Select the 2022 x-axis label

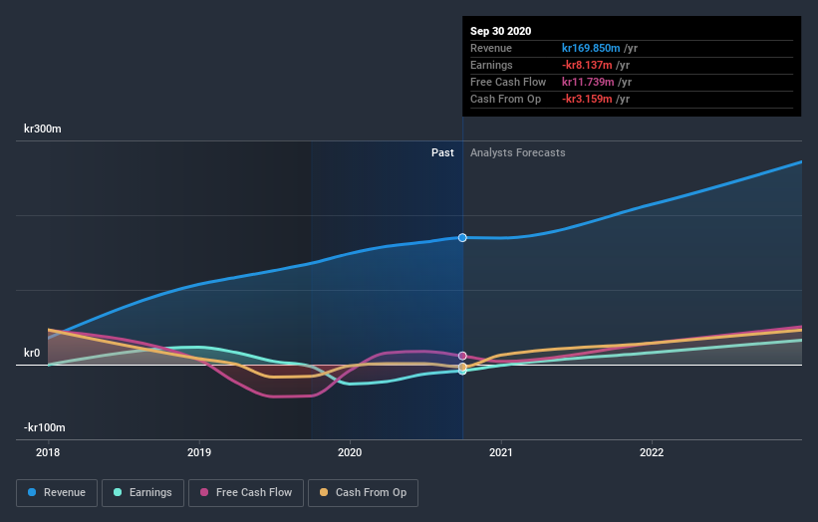(x=652, y=452)
